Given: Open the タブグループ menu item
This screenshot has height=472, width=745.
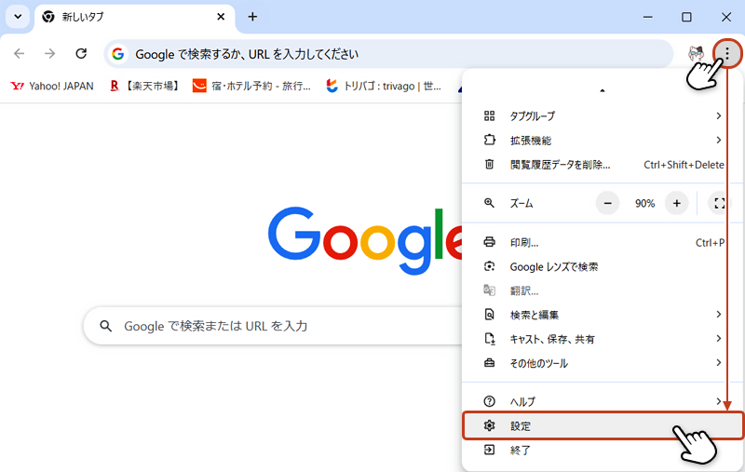Looking at the screenshot, I should (602, 115).
